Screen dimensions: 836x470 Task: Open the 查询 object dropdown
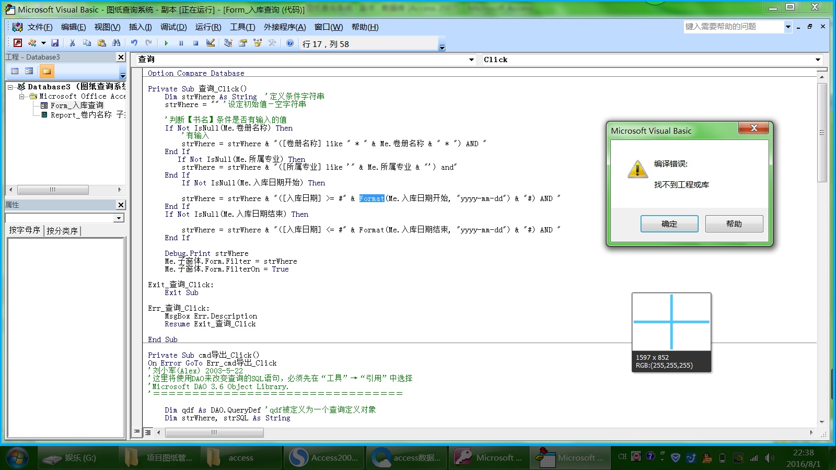coord(472,60)
